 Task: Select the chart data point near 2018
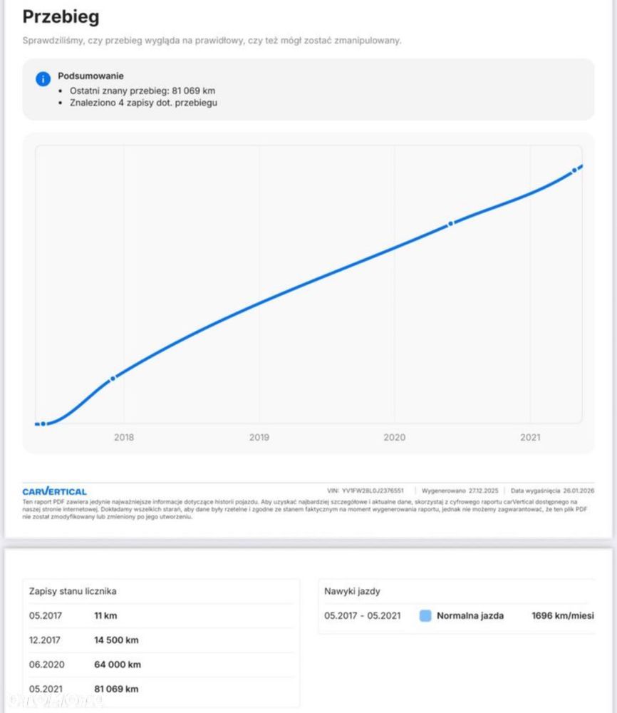(113, 378)
